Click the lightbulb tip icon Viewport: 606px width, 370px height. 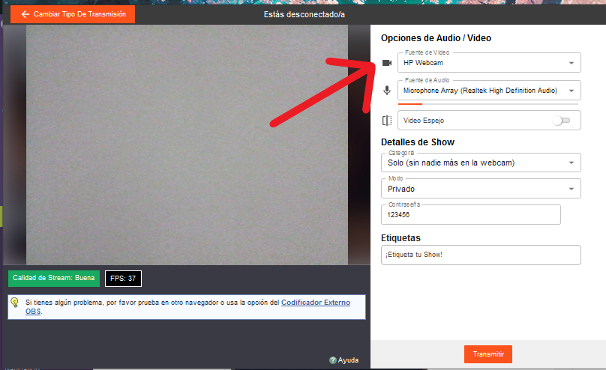point(14,303)
